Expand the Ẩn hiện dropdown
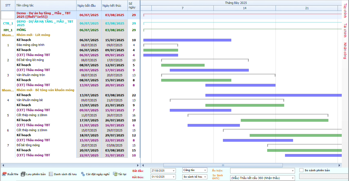This screenshot has width=349, height=181. 293,171
